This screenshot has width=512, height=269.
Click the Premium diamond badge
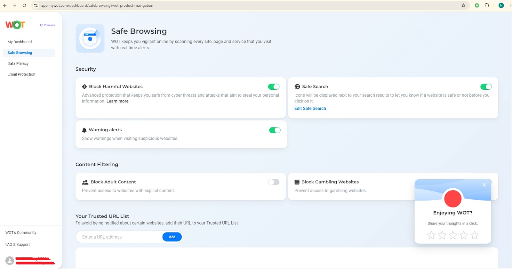pos(47,25)
